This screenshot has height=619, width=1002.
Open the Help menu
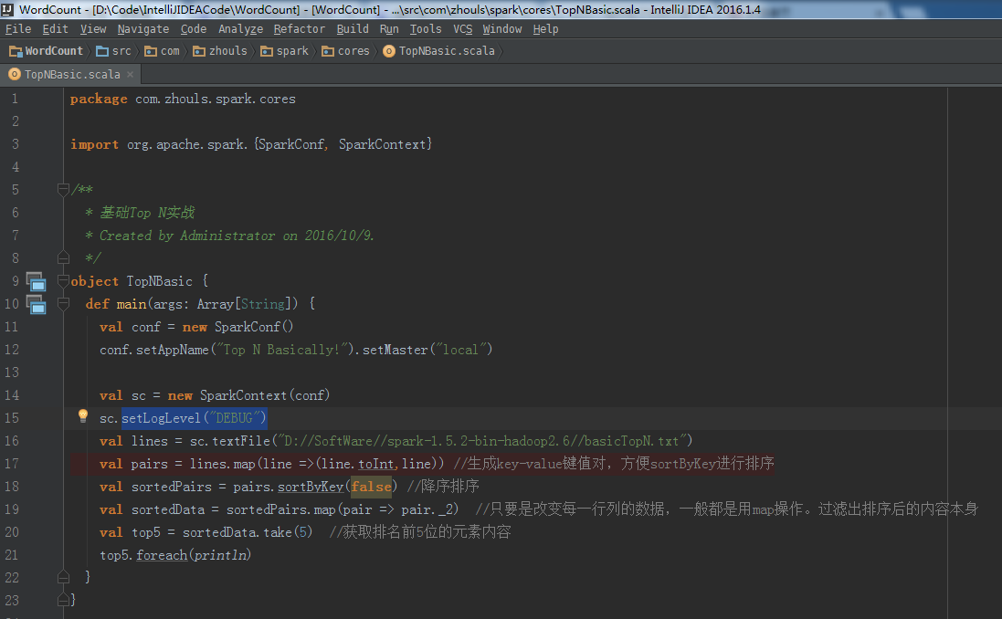[545, 28]
